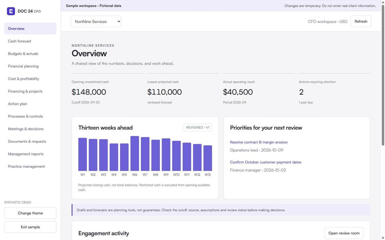The height and width of the screenshot is (240, 385).
Task: Open Resolve contract B margin erosion link
Action: coord(259,142)
